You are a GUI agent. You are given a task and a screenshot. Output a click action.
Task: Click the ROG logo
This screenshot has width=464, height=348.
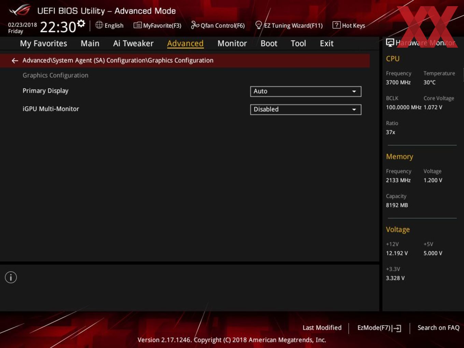[x=20, y=10]
